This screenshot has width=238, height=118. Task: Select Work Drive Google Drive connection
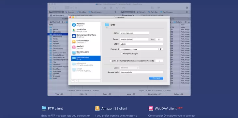pyautogui.click(x=86, y=30)
